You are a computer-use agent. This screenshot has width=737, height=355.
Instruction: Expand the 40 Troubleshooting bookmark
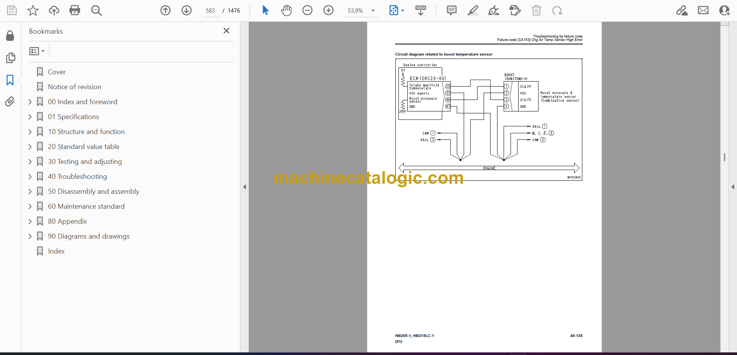[x=30, y=177]
